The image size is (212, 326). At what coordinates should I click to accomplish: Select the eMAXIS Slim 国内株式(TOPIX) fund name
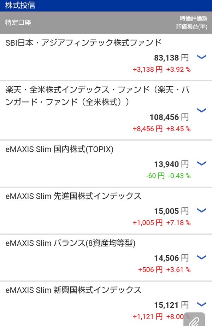click(x=59, y=150)
